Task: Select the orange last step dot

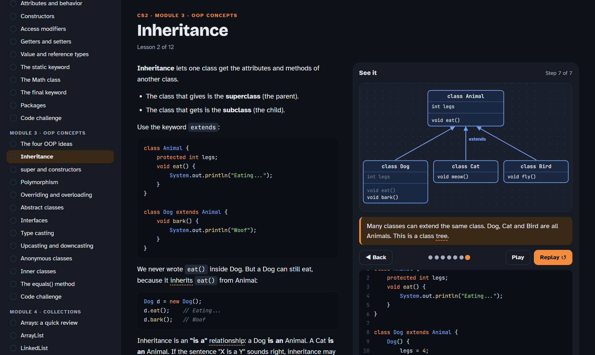Action: (468, 258)
